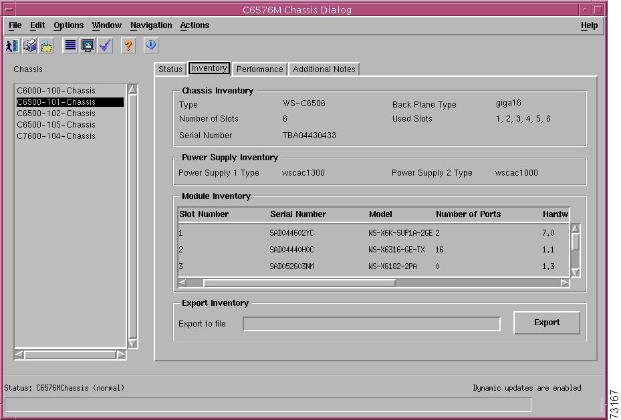Viewport: 621px width, 420px height.
Task: Click the Dynamic updates are enabled status text
Action: [x=527, y=388]
